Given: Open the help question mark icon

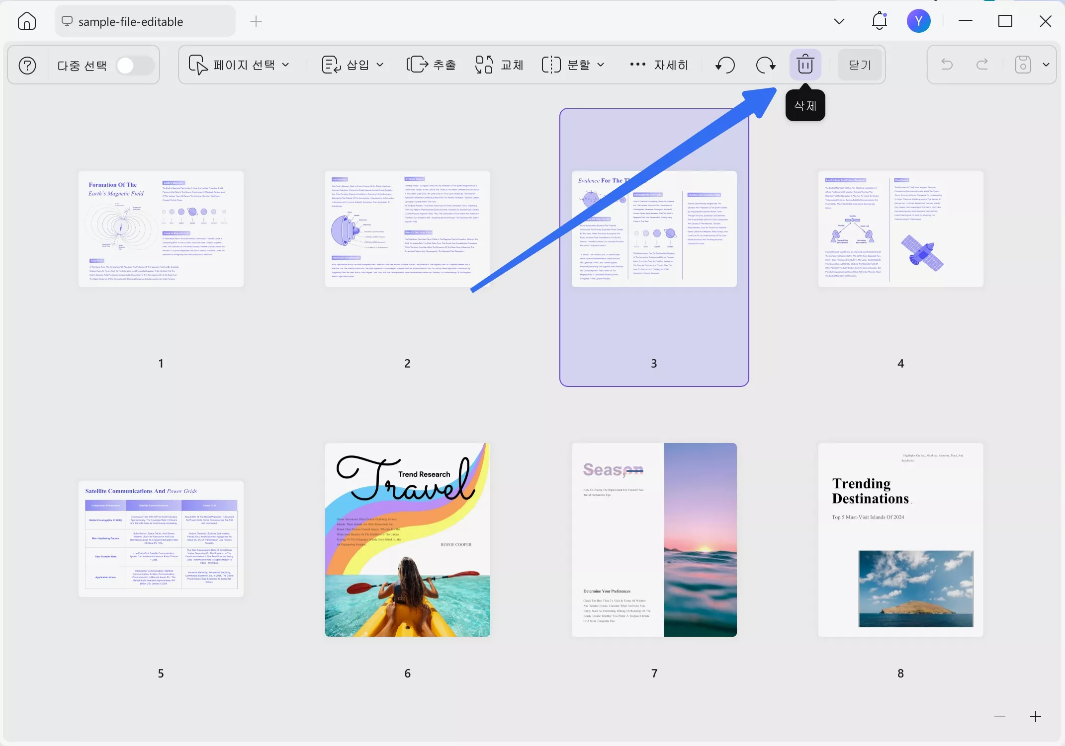Looking at the screenshot, I should pyautogui.click(x=27, y=65).
